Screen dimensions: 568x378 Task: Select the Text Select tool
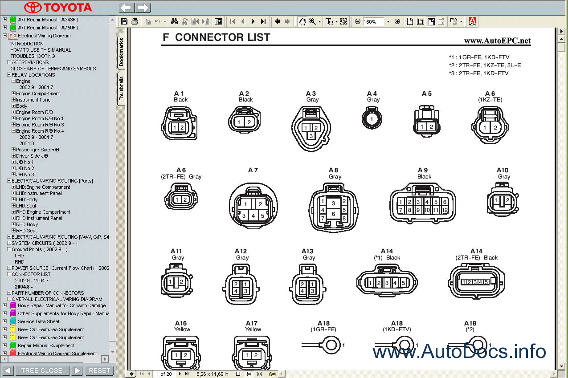(329, 21)
